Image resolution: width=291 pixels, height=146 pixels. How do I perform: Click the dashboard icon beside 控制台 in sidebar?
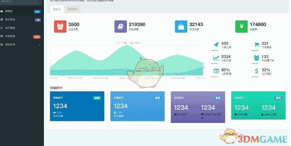pyautogui.click(x=2, y=11)
